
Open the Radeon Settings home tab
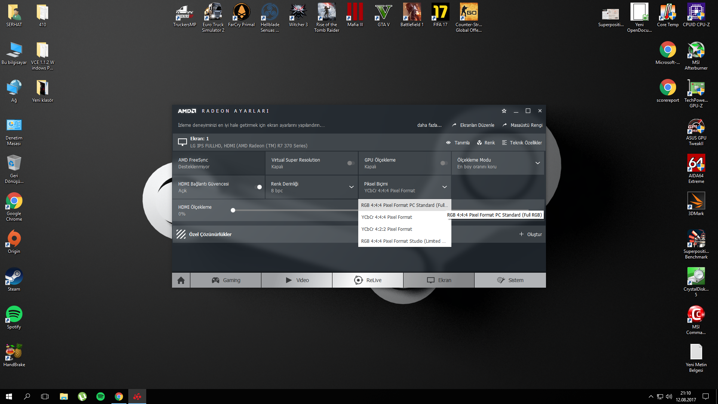click(x=181, y=280)
